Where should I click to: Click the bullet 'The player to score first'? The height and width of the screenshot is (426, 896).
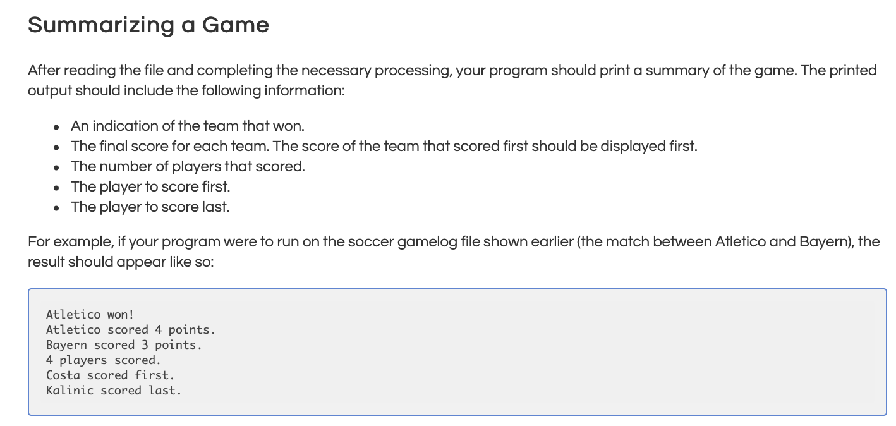[150, 187]
